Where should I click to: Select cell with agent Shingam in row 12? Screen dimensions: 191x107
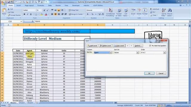click(30, 62)
